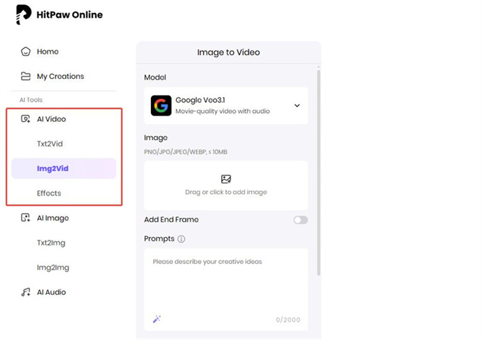The width and height of the screenshot is (481, 340).
Task: Select the Img2Vid sidebar item
Action: [64, 169]
